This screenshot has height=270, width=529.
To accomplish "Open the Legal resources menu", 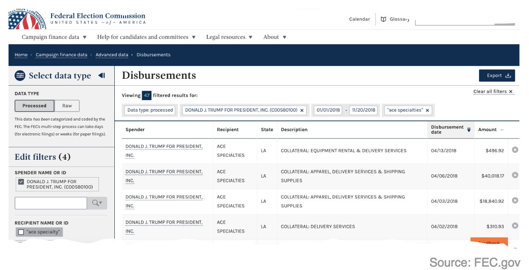I will (x=229, y=37).
